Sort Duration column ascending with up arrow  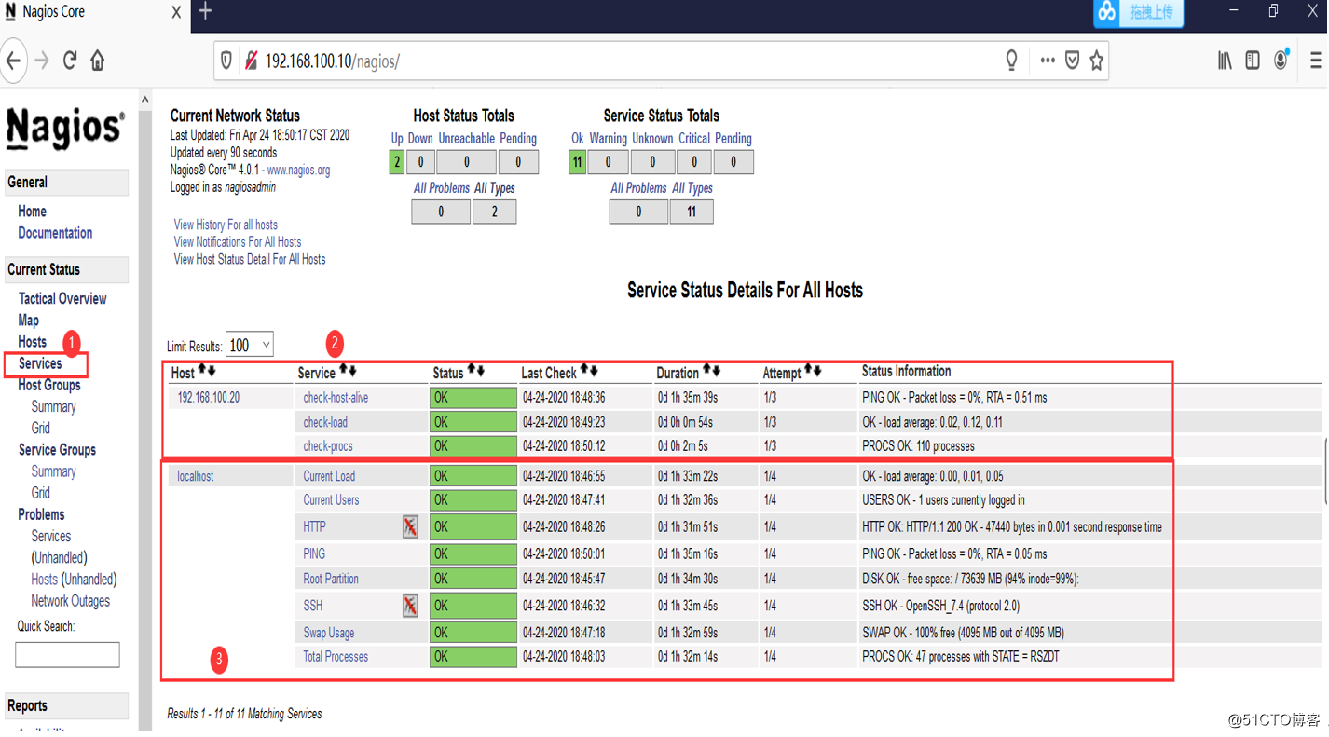[x=706, y=371]
